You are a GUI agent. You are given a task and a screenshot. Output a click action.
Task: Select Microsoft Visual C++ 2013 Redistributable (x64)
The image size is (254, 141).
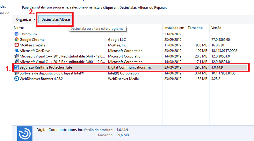62,56
